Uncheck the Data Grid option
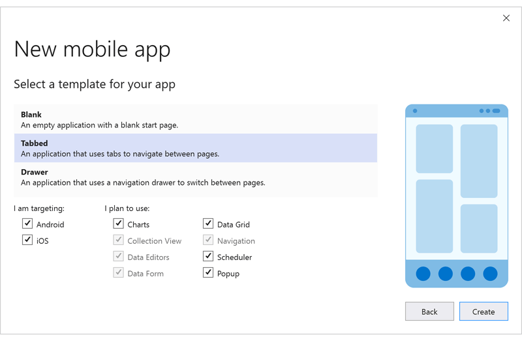This screenshot has width=522, height=341. tap(208, 224)
